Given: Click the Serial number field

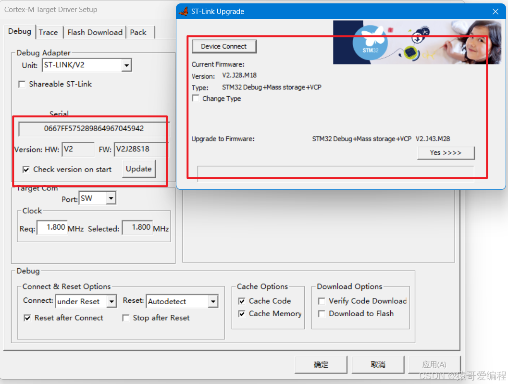Looking at the screenshot, I should [x=94, y=129].
